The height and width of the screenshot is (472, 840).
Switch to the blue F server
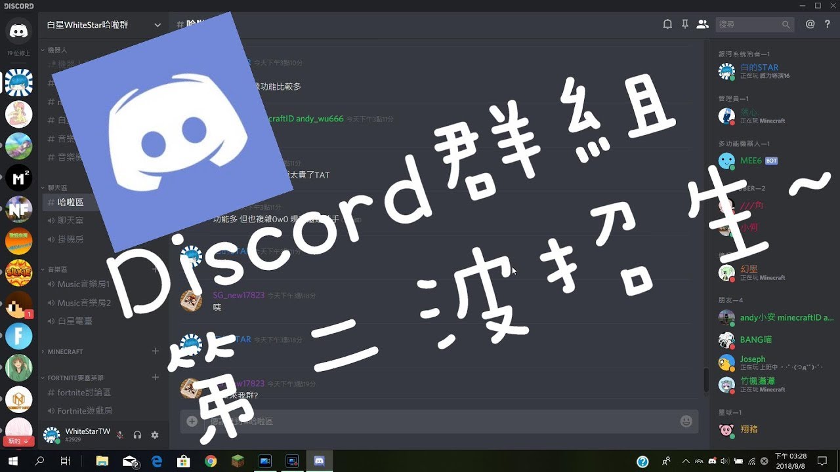click(x=18, y=337)
